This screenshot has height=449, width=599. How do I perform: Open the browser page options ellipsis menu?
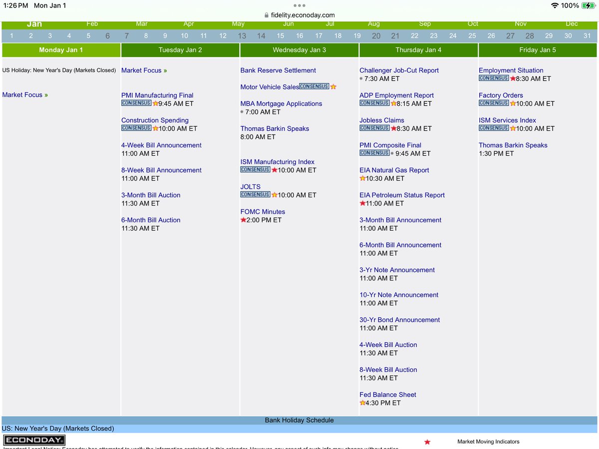tap(299, 5)
